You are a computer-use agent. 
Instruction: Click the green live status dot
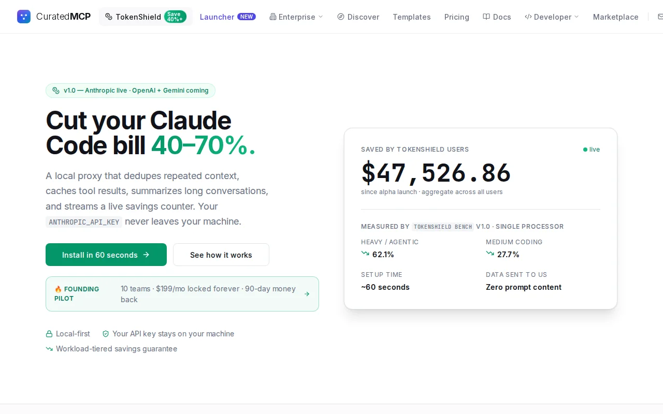coord(585,150)
